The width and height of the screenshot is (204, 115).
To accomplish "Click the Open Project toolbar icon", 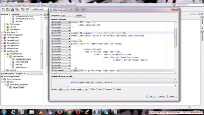I will pyautogui.click(x=12, y=9).
